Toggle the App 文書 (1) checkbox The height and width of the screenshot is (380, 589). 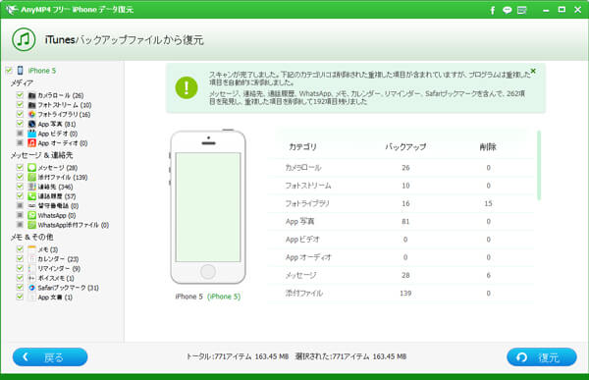pos(20,297)
